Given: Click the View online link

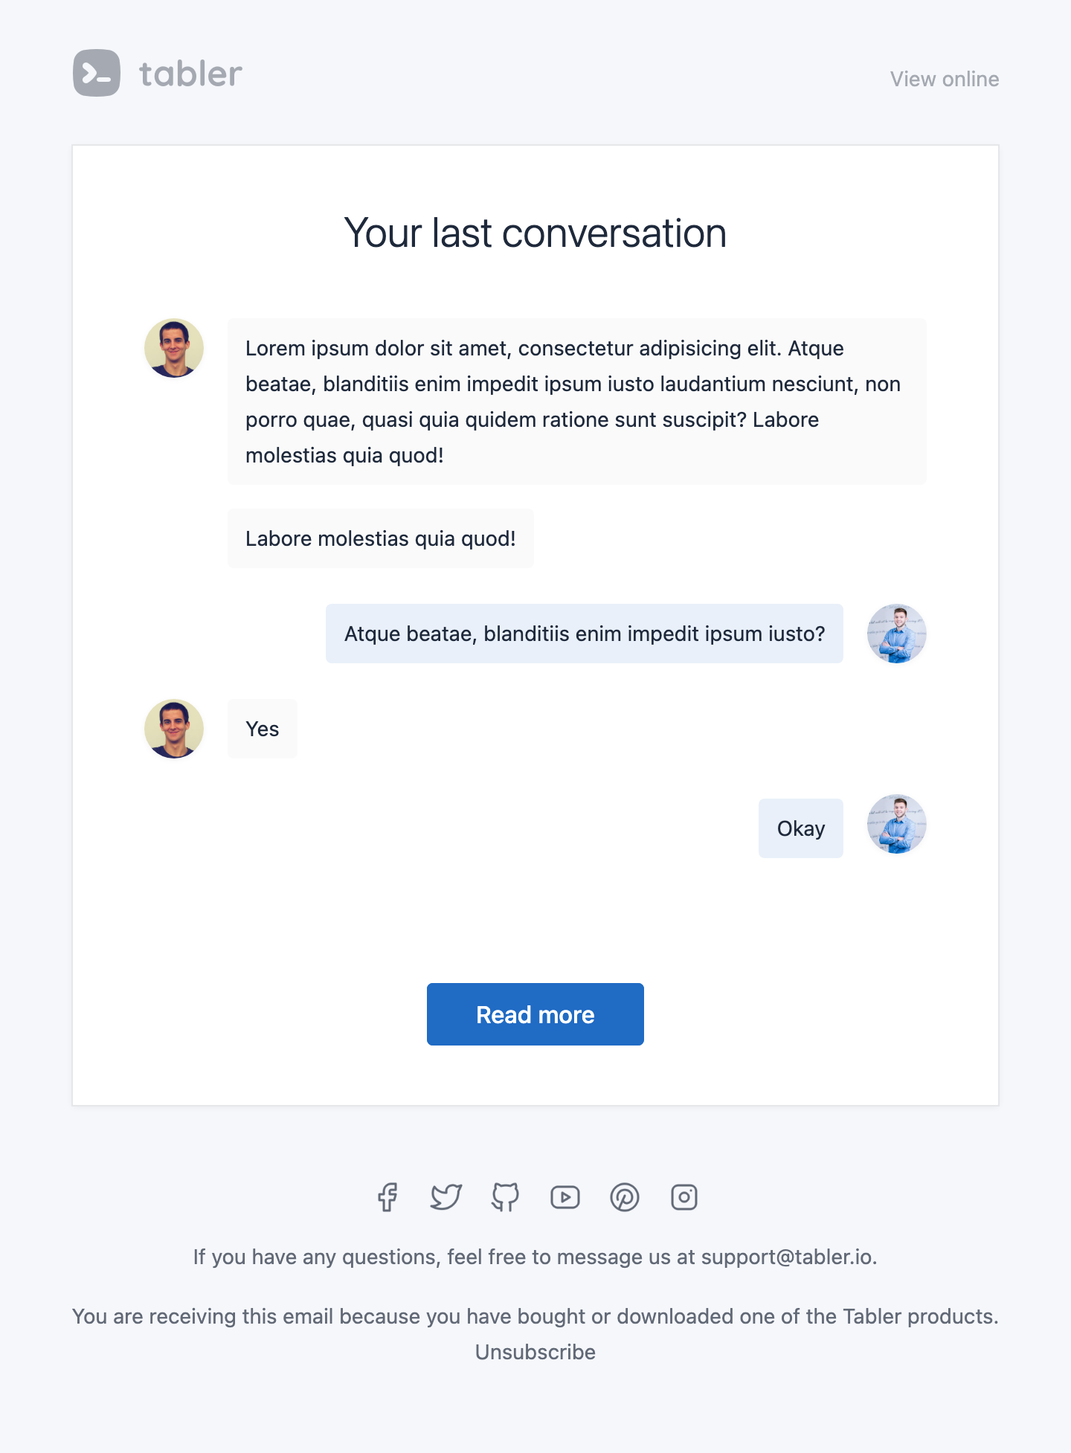Looking at the screenshot, I should click(945, 79).
